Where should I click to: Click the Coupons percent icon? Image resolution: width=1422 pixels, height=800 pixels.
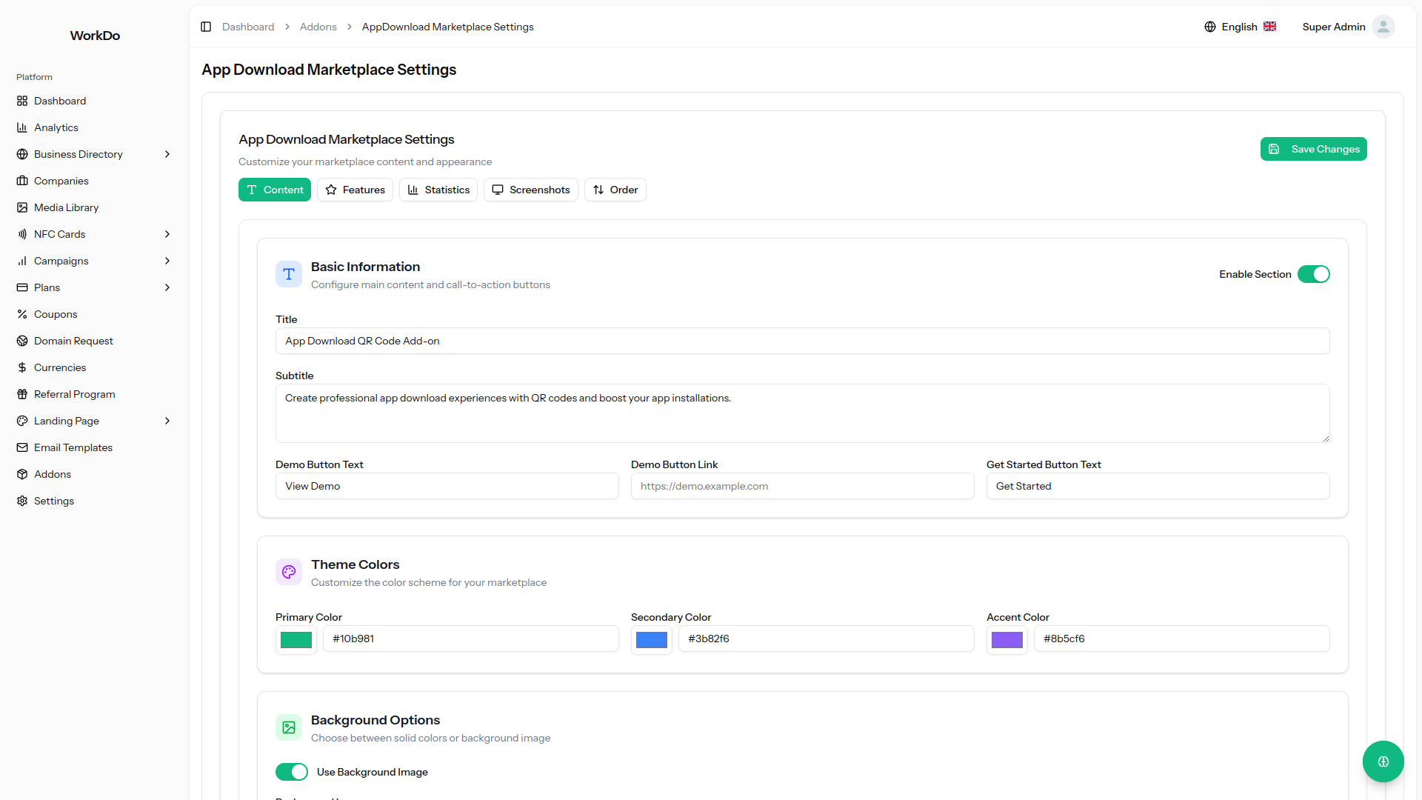coord(22,314)
